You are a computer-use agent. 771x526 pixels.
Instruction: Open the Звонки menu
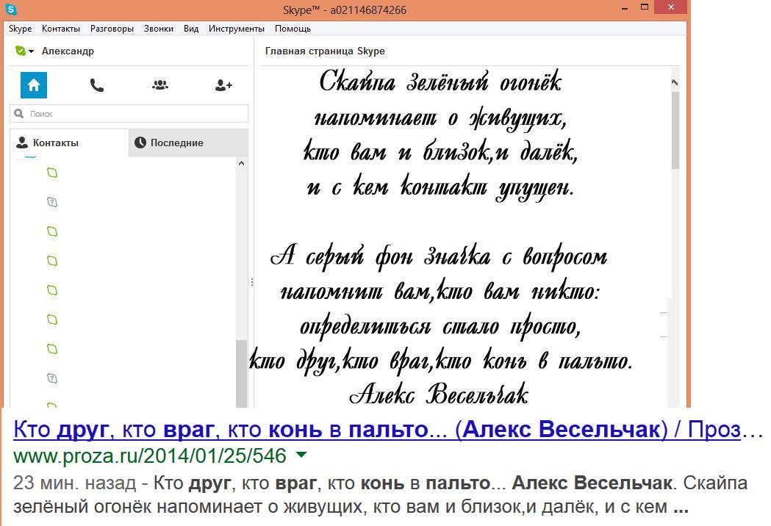coord(159,29)
